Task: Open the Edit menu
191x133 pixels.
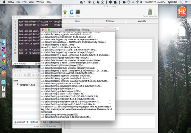Action: (24, 2)
